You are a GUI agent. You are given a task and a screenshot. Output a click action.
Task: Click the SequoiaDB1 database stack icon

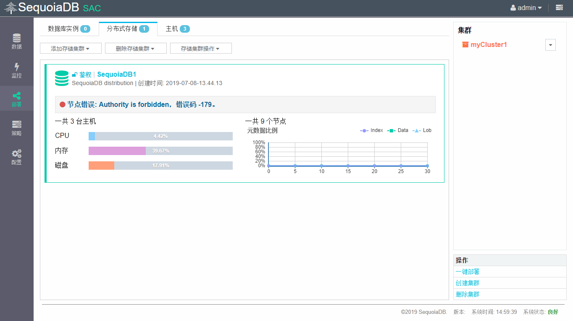click(x=62, y=78)
